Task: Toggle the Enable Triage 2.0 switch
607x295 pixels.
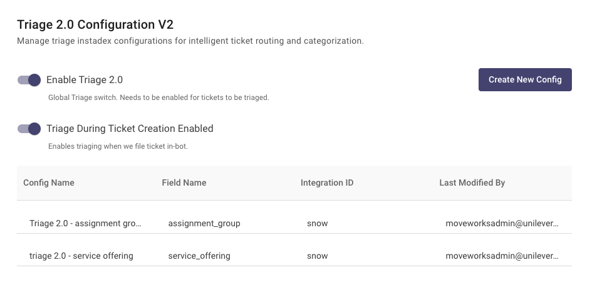Action: click(29, 80)
